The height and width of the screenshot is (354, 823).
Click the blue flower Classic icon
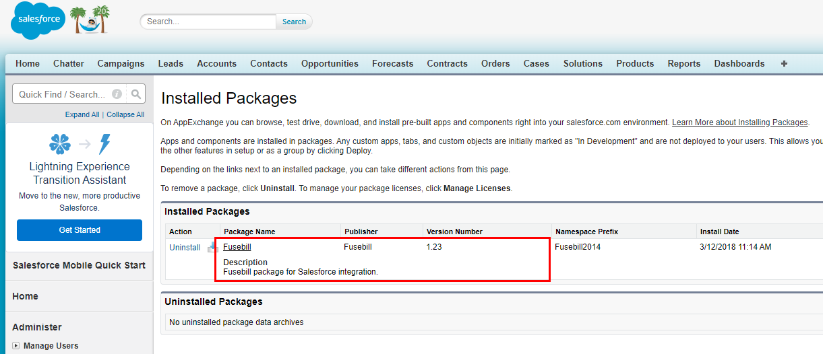point(60,144)
